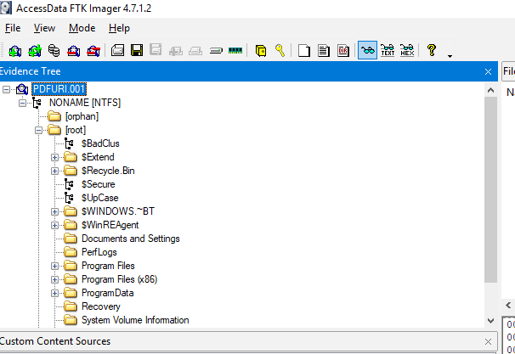515x354 pixels.
Task: Click the Detect EFS Encryption key icon
Action: (280, 51)
